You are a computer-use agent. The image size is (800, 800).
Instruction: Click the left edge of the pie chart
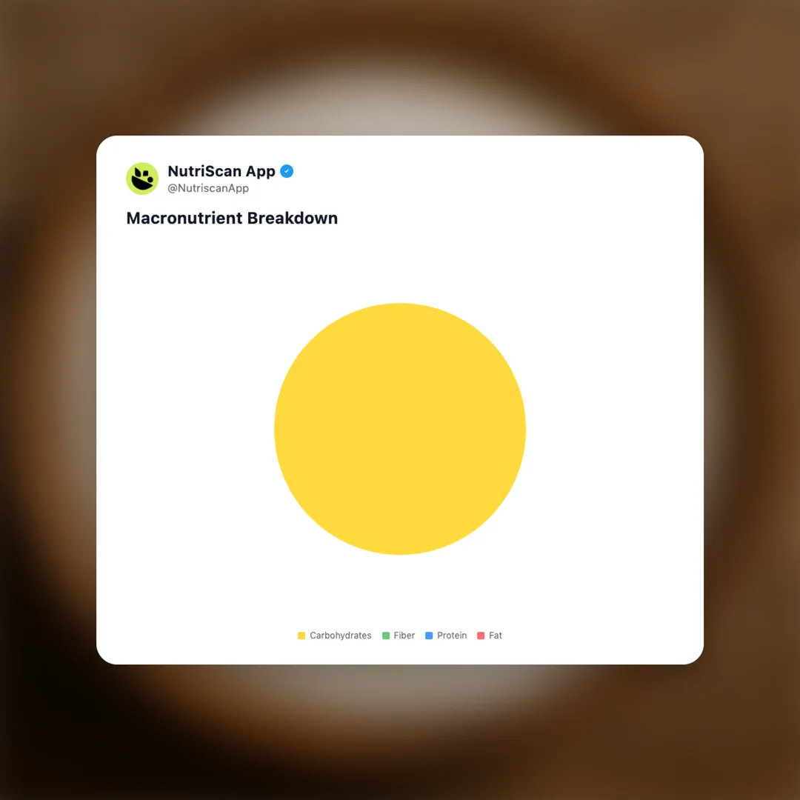tap(276, 429)
